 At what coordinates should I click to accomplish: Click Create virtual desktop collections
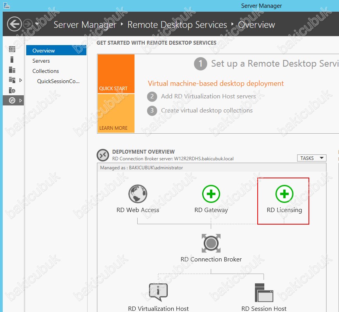(207, 111)
